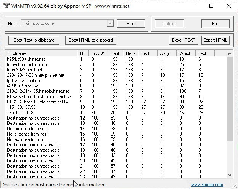Click the Exit button

pos(215,24)
